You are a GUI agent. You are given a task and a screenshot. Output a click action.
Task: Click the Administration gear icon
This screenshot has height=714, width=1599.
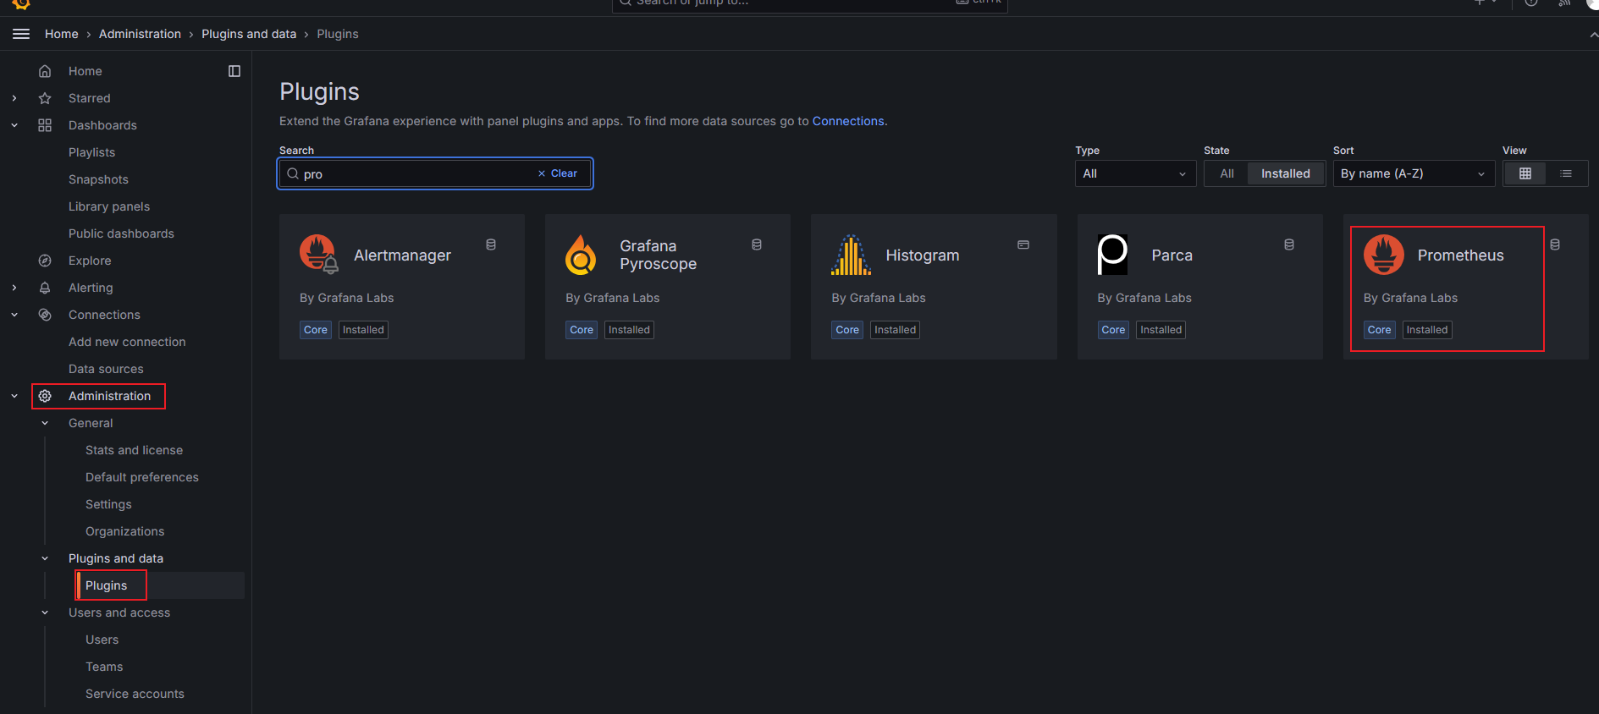click(x=45, y=396)
